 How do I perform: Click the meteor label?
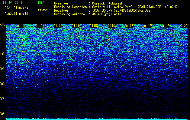[43, 9]
